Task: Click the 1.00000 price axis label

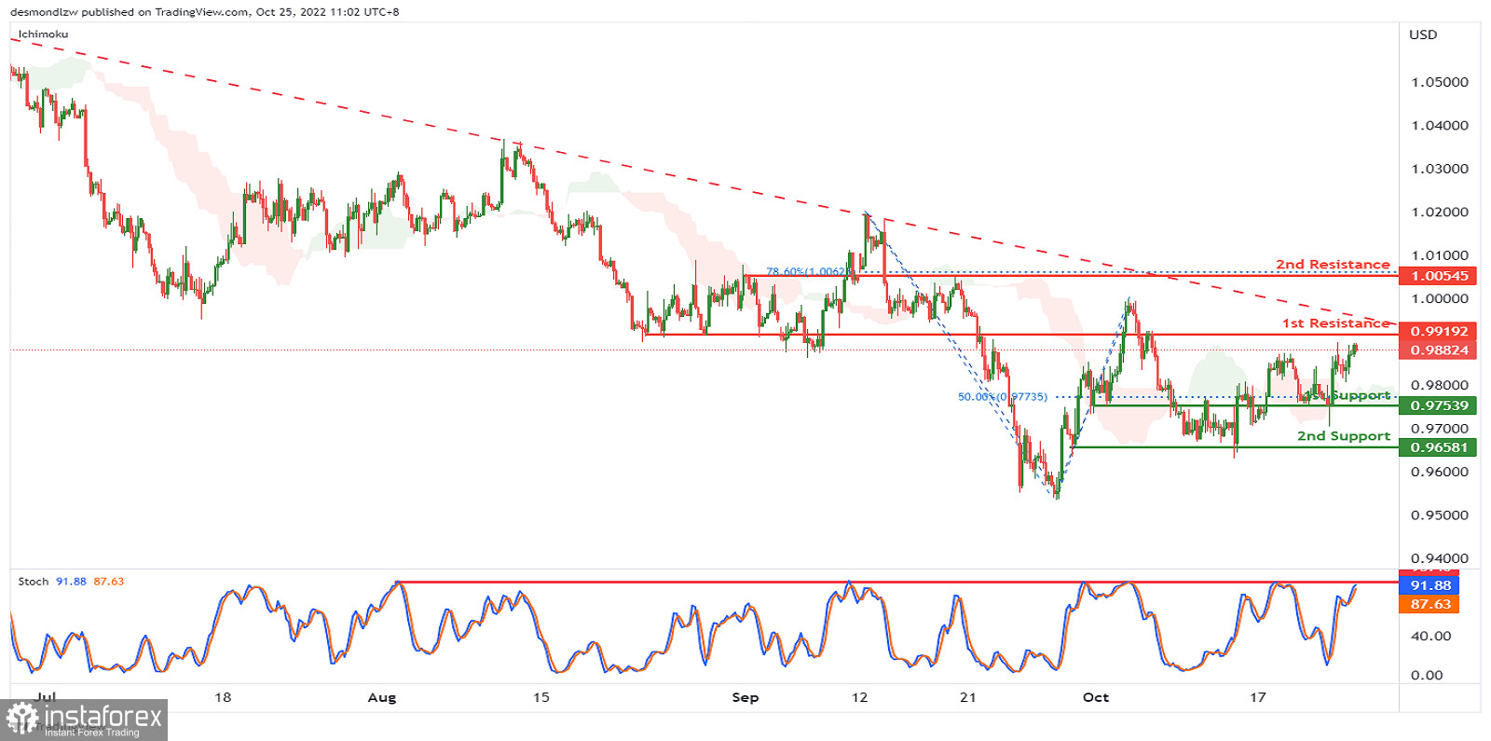Action: (1440, 299)
